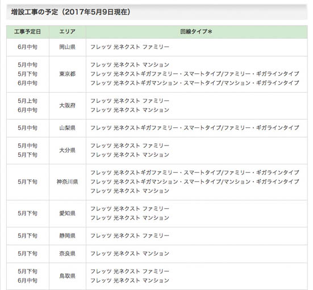Click ギガファミリー・スマートタイプ line in 神奈川県 row
Viewport: 313px width, 290px height.
click(x=195, y=173)
